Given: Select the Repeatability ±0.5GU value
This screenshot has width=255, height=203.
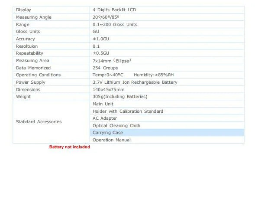Looking at the screenshot, I should click(x=101, y=53).
